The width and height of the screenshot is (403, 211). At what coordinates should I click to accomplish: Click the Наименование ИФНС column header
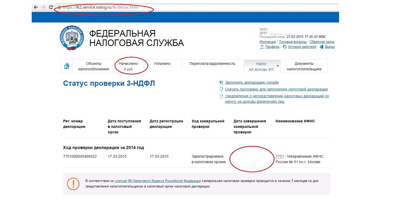point(295,121)
